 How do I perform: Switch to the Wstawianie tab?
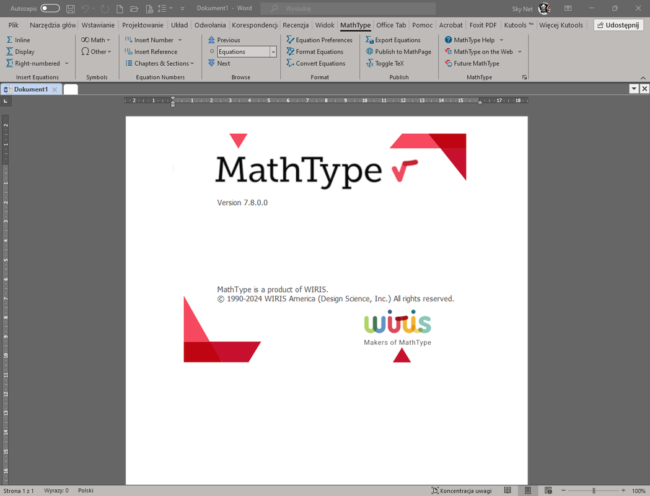(98, 25)
